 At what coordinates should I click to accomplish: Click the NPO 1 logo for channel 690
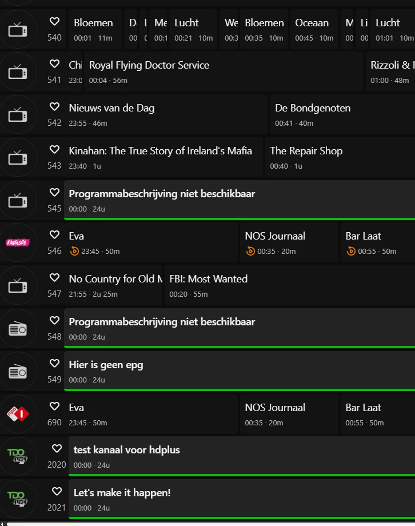[x=18, y=414]
